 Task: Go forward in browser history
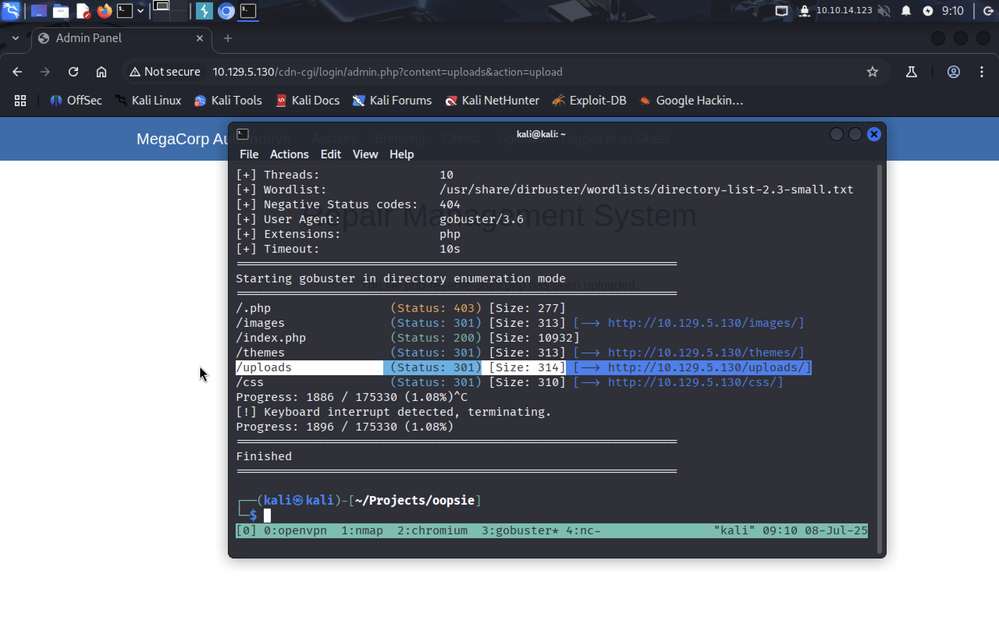(45, 72)
